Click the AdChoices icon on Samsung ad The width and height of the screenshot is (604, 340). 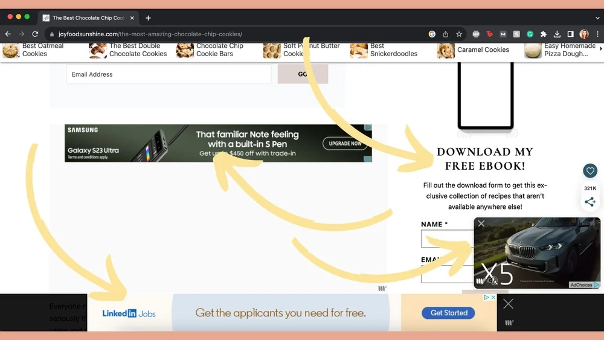click(368, 127)
